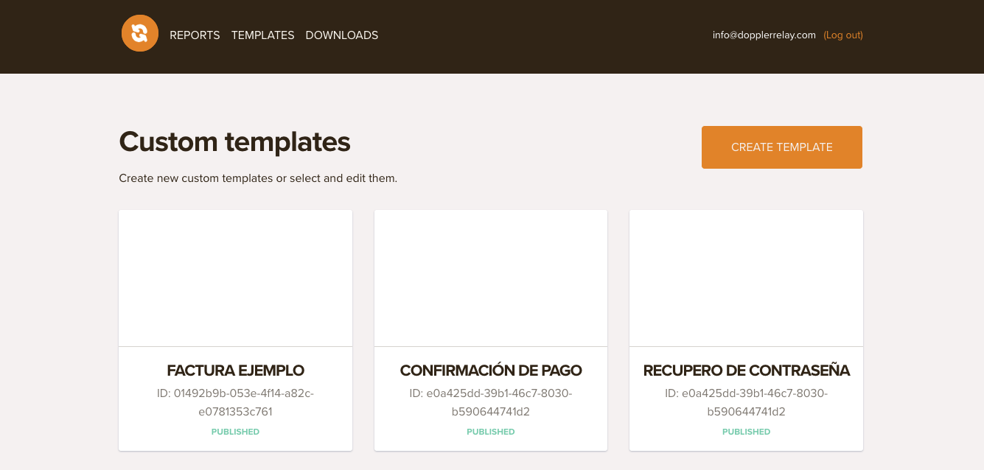Select the RECUPERO DE CONTRASEÑA template title
984x470 pixels.
click(747, 371)
